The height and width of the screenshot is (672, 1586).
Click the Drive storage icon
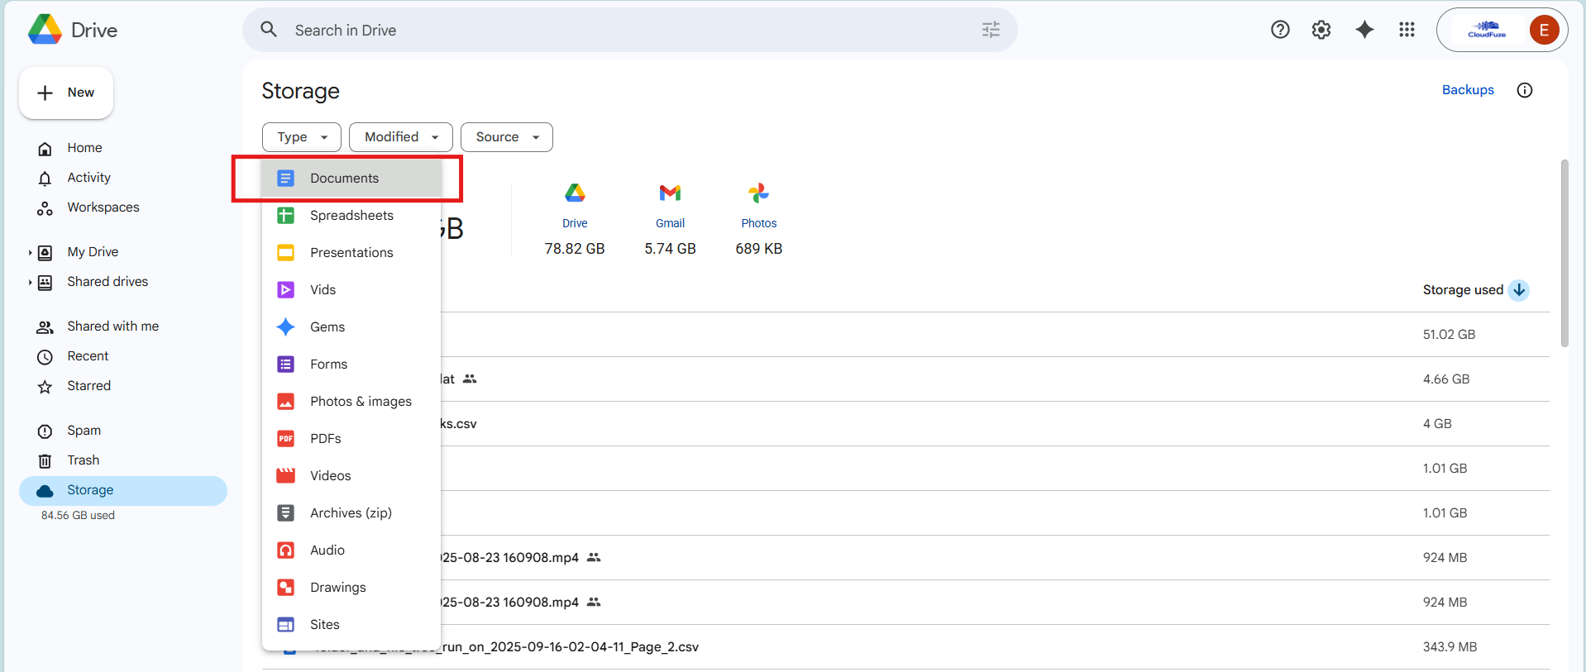coord(575,193)
